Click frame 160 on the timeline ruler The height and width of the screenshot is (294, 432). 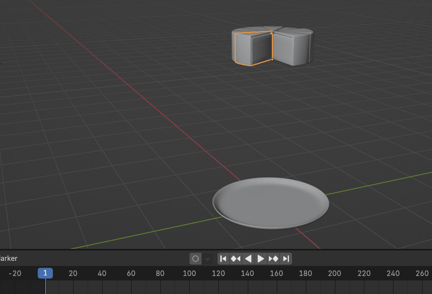point(276,273)
